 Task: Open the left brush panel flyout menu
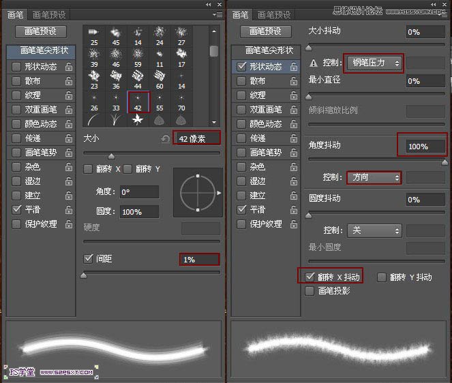click(217, 14)
